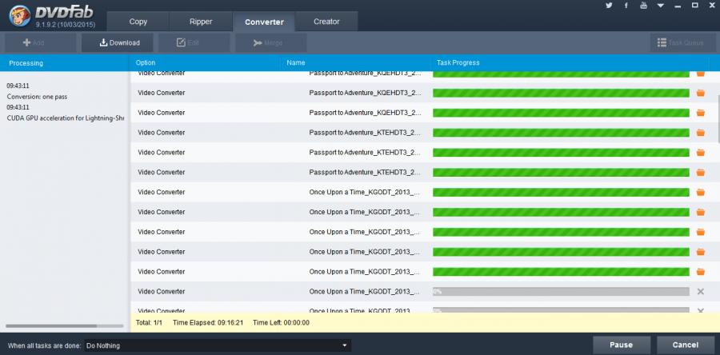720x355 pixels.
Task: Click the fully visible gray 0% progress bar
Action: coord(561,291)
